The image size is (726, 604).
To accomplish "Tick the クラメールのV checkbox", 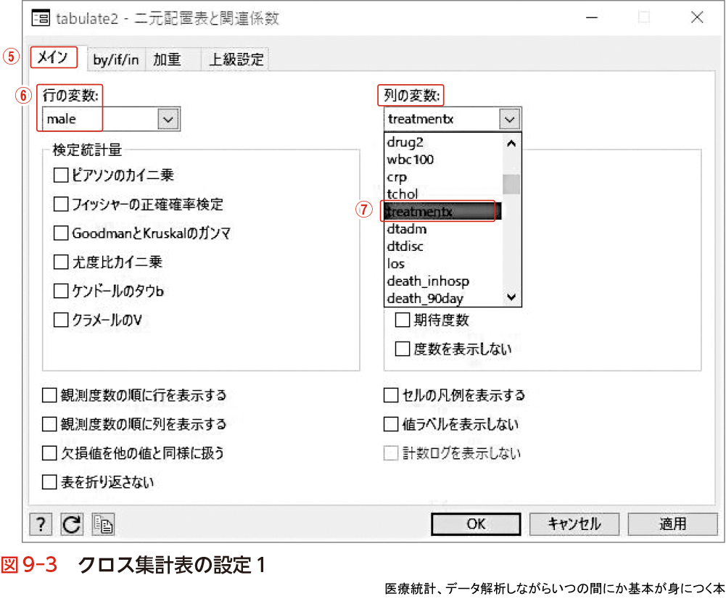I will 60,320.
